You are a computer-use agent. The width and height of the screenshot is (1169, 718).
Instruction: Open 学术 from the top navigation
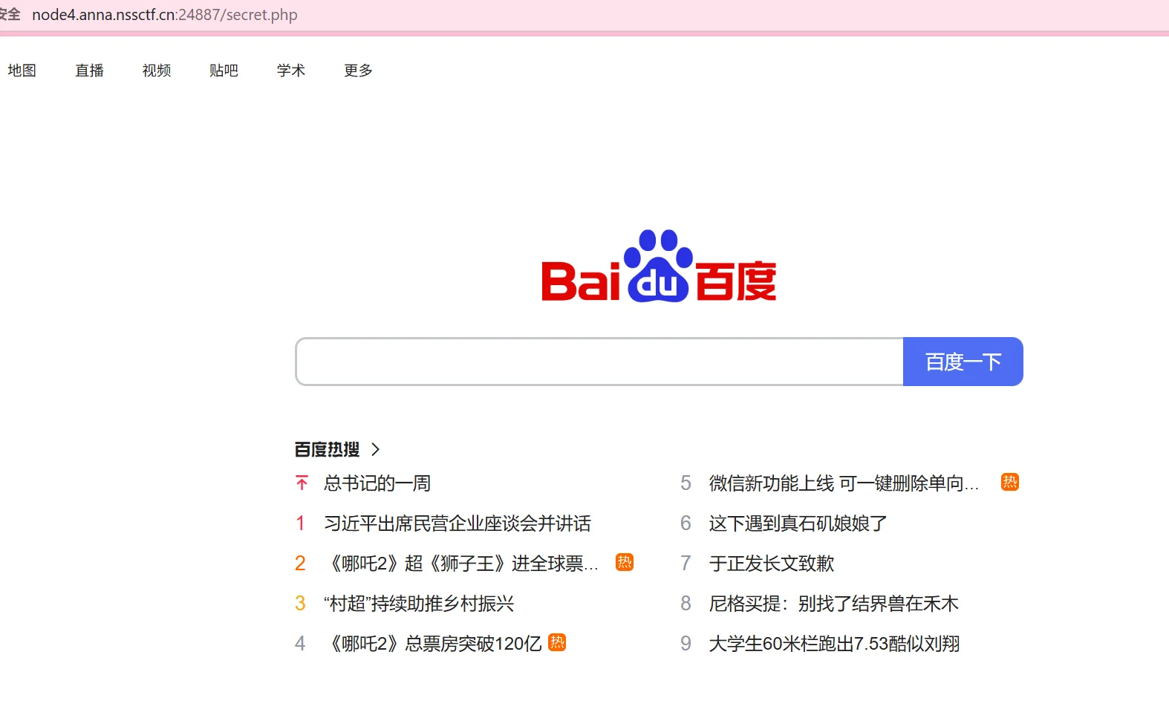point(291,71)
